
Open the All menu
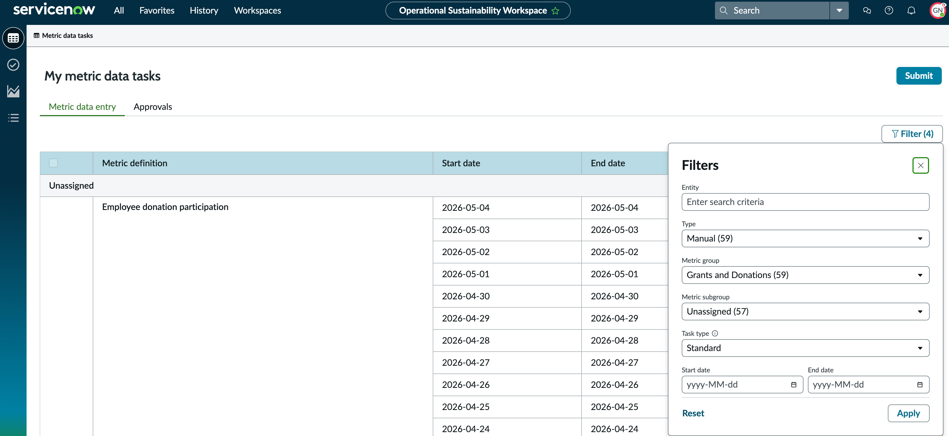point(119,11)
